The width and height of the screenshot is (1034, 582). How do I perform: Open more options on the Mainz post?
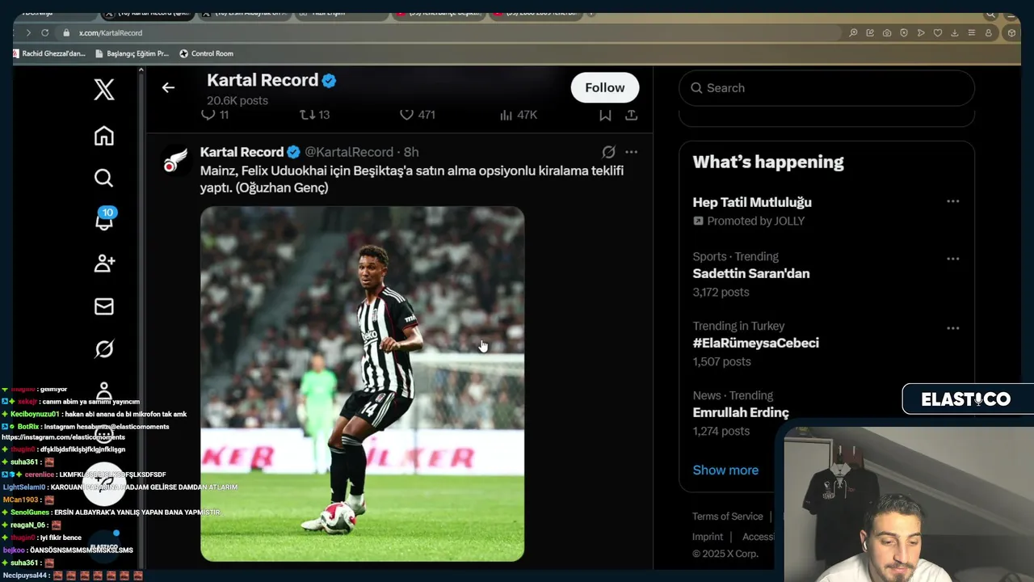[x=632, y=152]
